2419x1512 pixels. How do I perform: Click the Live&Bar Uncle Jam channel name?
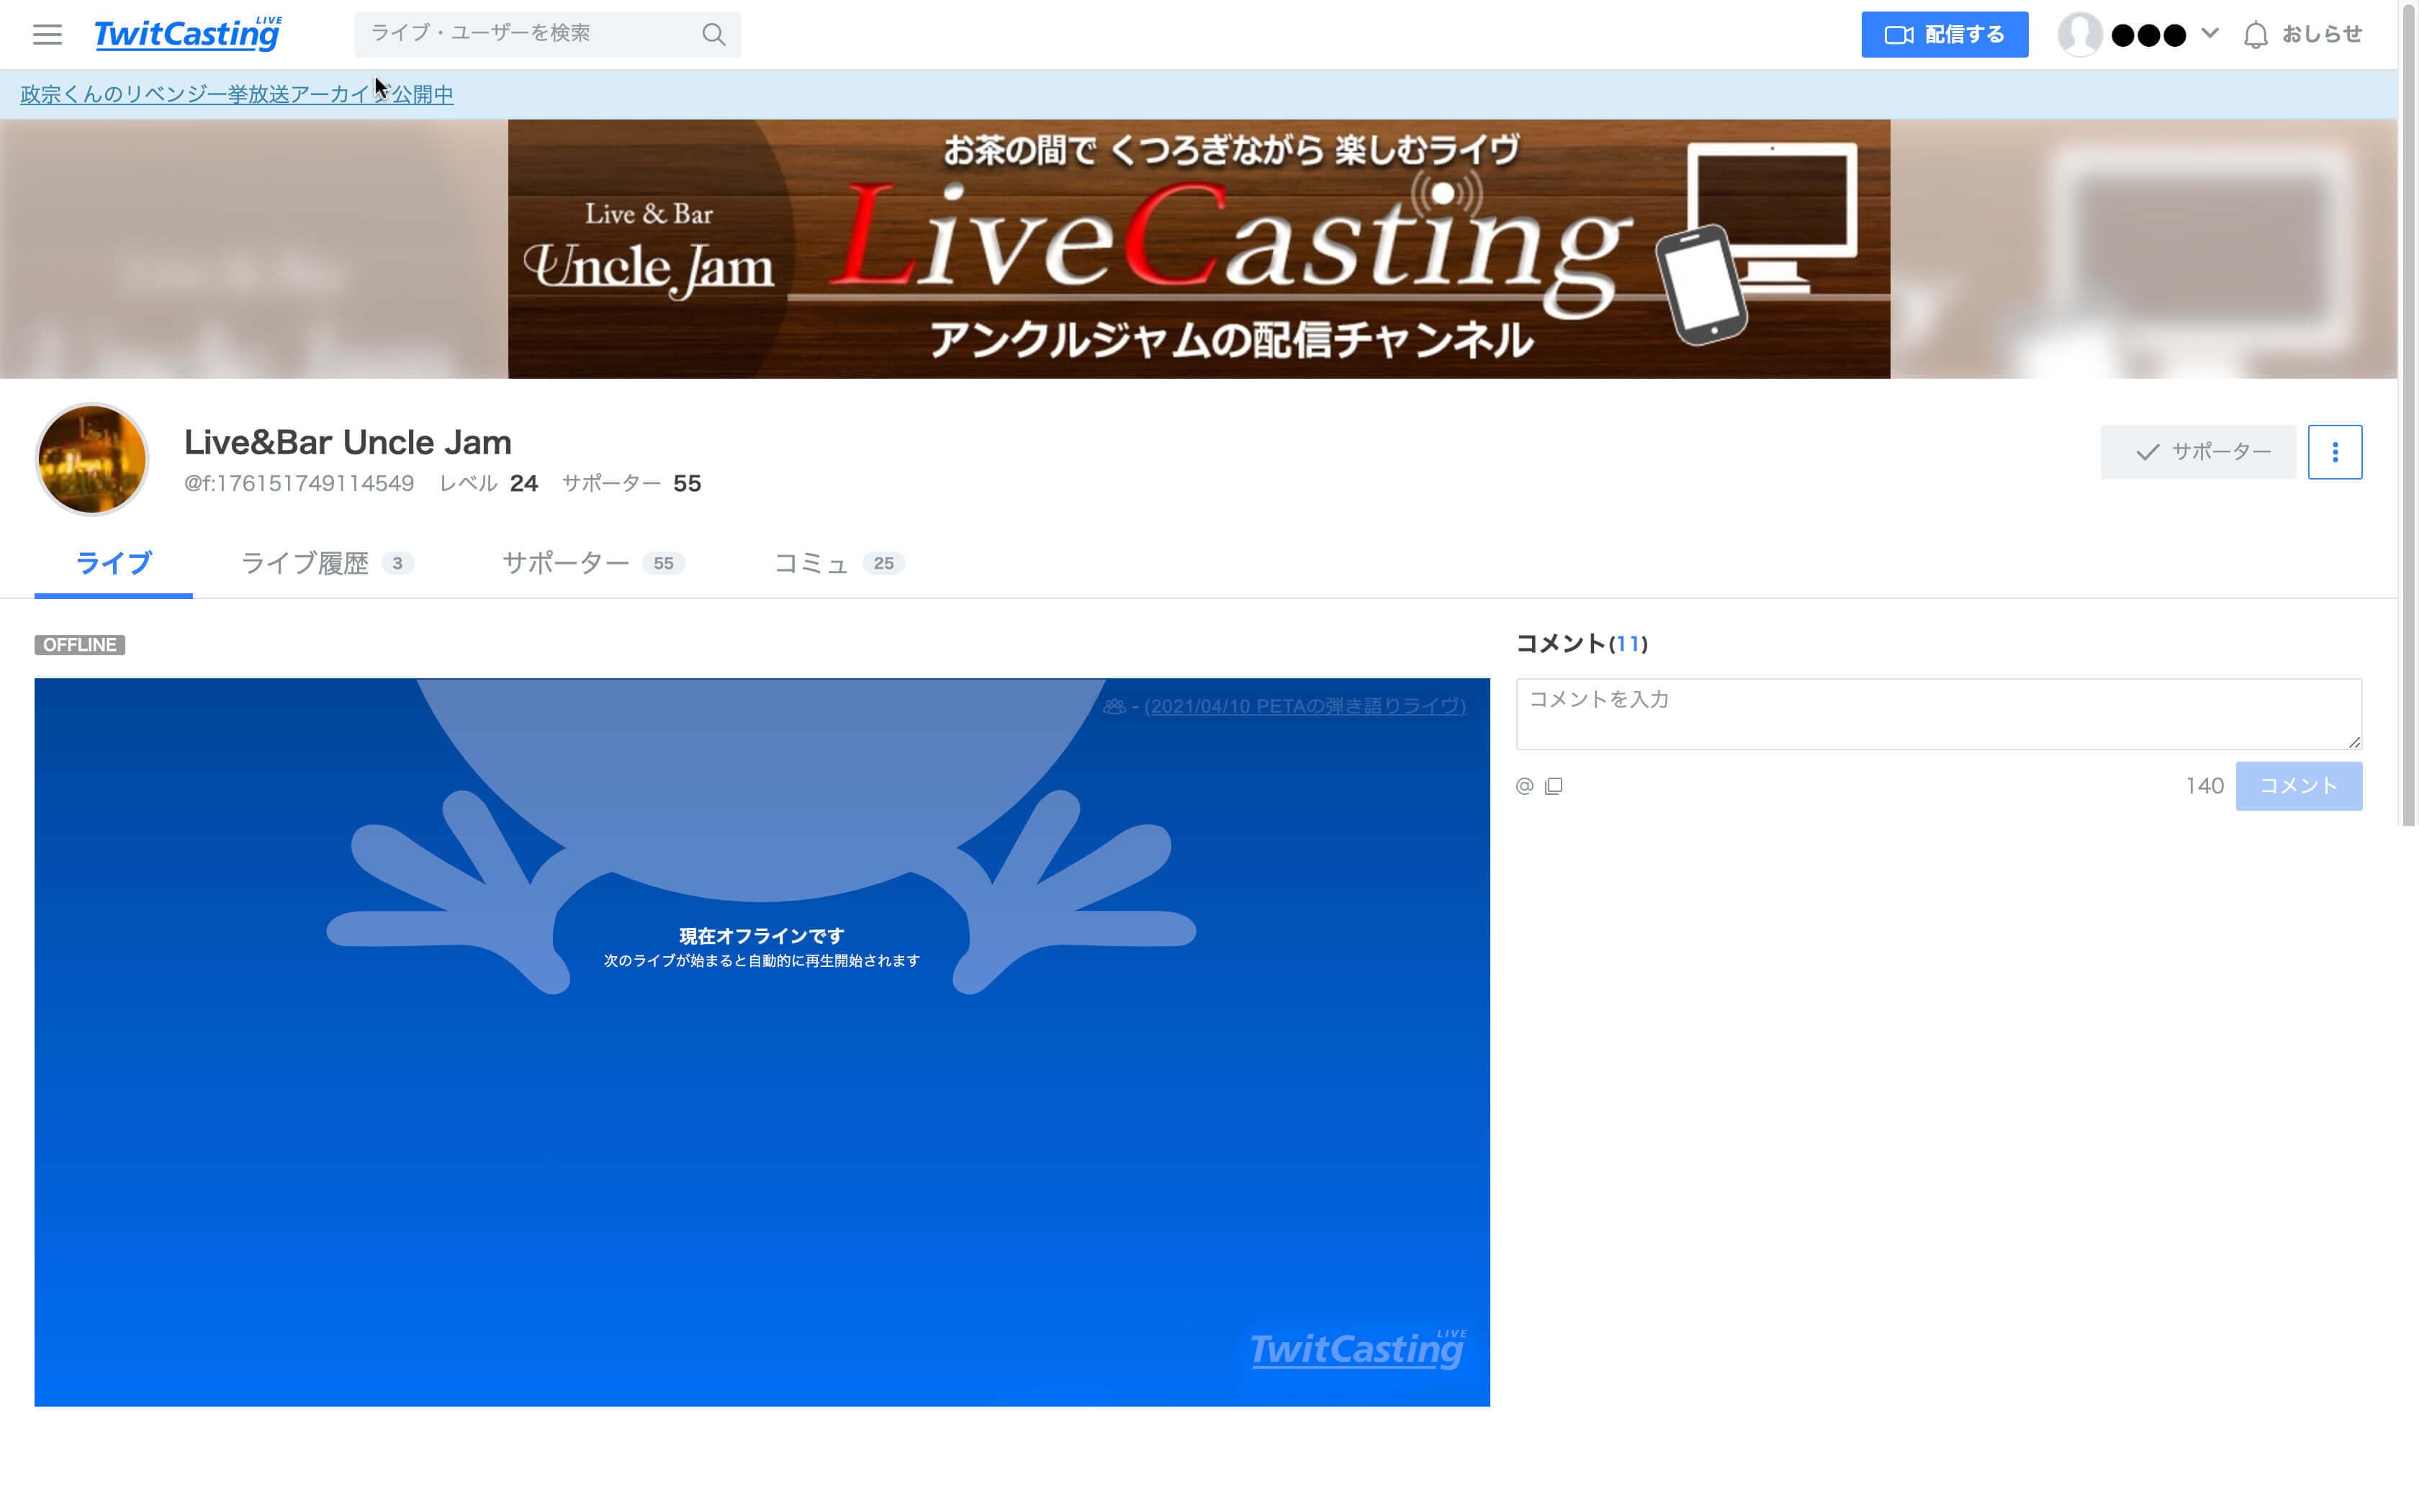[x=348, y=442]
